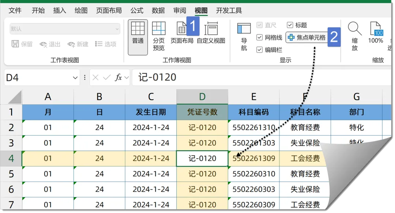Screen dimensions: 395x213
Task: Click column header D
Action: point(202,97)
